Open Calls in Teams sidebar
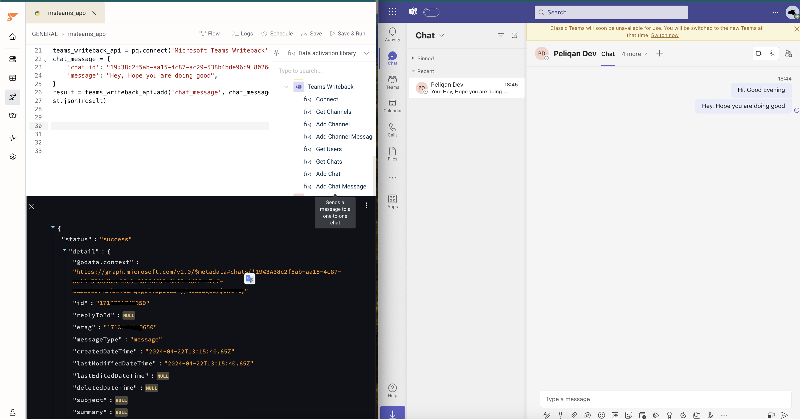The height and width of the screenshot is (419, 800). click(x=393, y=130)
